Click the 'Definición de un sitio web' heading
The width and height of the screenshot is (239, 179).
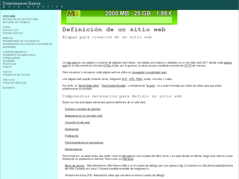tap(114, 30)
